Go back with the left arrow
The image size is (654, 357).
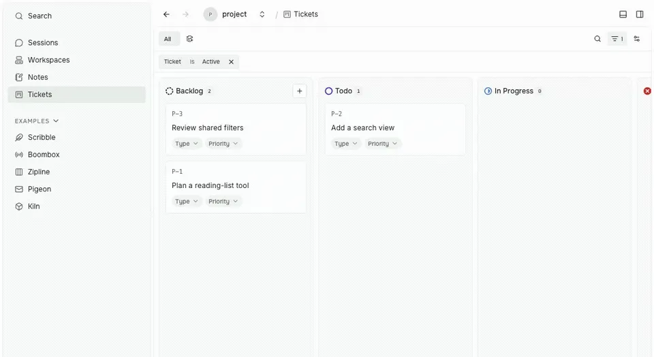[166, 14]
